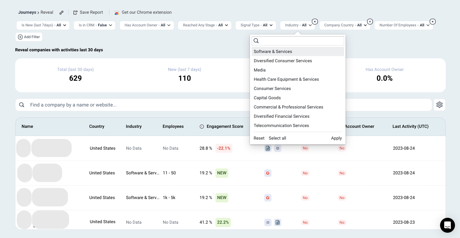Remove the Number Of Employees filter
Screen dimensions: 460x238
(433, 22)
